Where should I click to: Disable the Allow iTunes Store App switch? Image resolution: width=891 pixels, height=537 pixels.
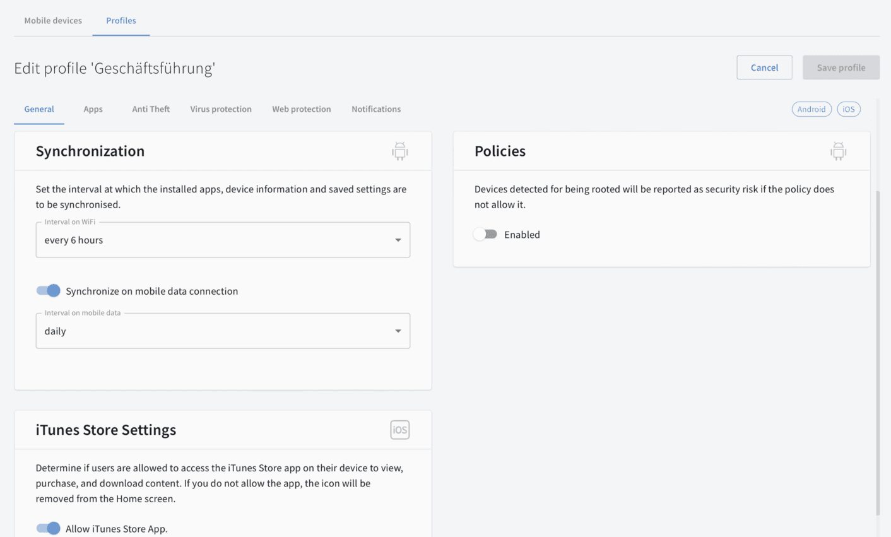(49, 528)
